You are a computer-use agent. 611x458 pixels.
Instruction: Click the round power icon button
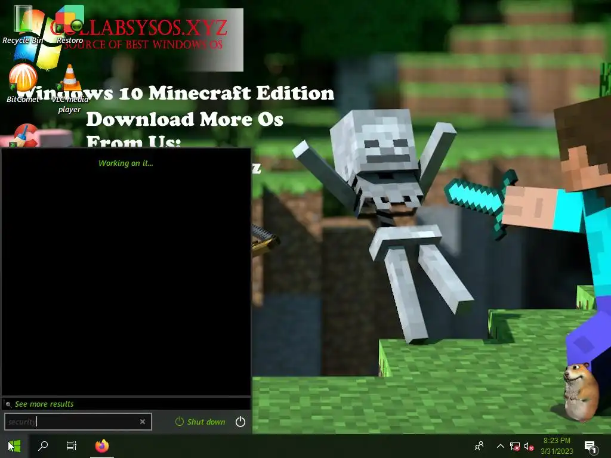240,422
